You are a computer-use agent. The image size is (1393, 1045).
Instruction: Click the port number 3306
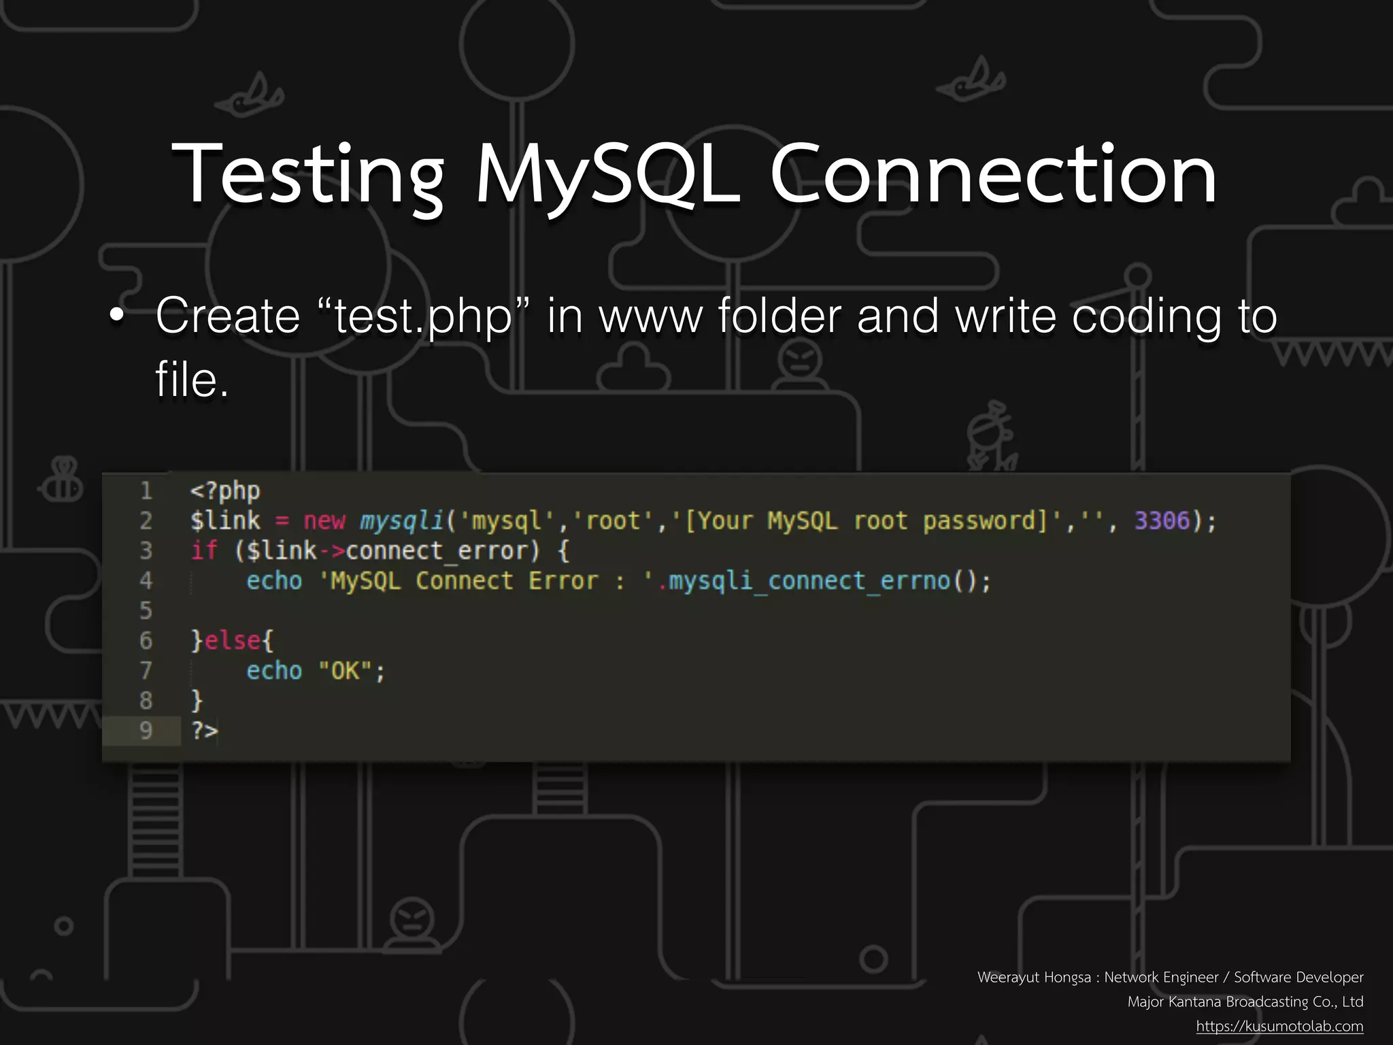pyautogui.click(x=1162, y=520)
